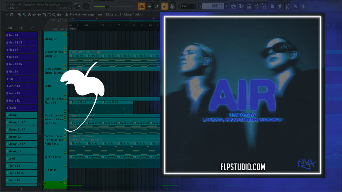This screenshot has width=342, height=192.
Task: Open the plugin picker plug icon
Action: click(x=280, y=6)
